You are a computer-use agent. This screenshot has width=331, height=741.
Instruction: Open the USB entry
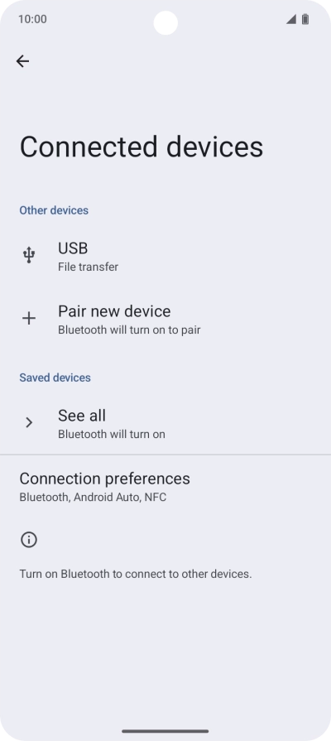click(x=165, y=256)
